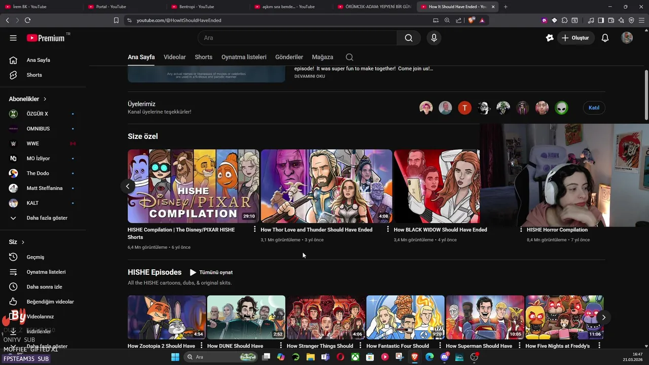Click the search magnifier button
Image resolution: width=649 pixels, height=365 pixels.
point(409,38)
